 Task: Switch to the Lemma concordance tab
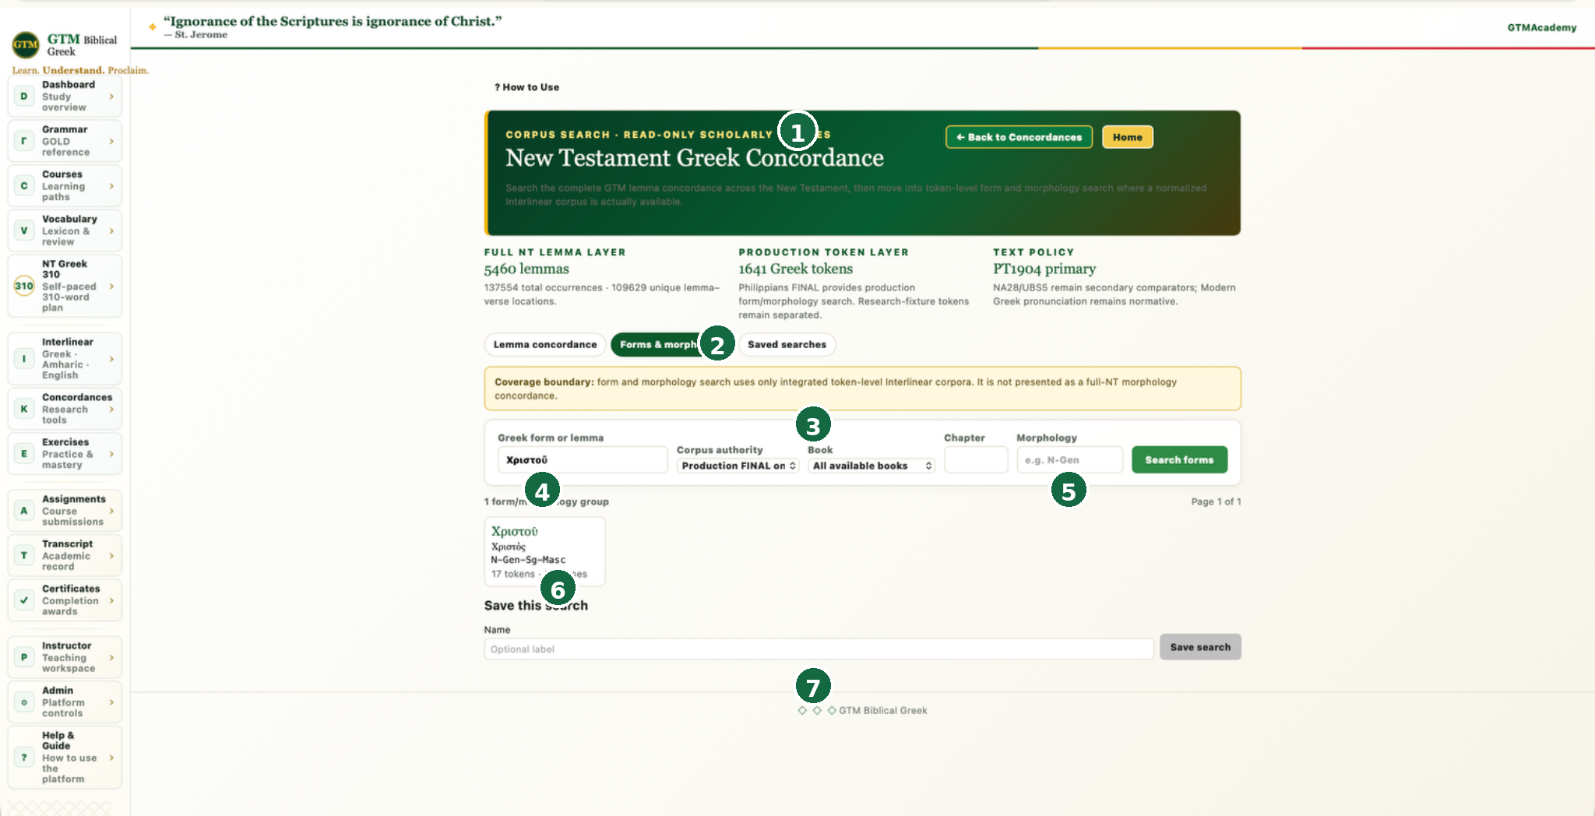click(x=545, y=345)
